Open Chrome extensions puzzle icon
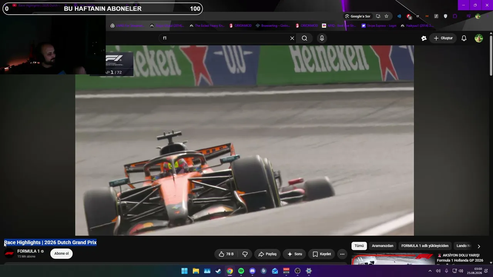This screenshot has width=493, height=277. (455, 16)
